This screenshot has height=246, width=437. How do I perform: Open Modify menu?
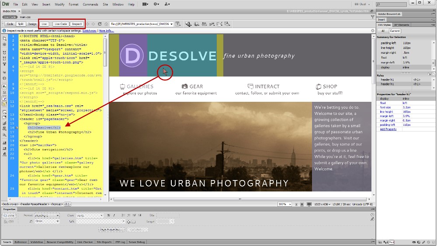59,4
